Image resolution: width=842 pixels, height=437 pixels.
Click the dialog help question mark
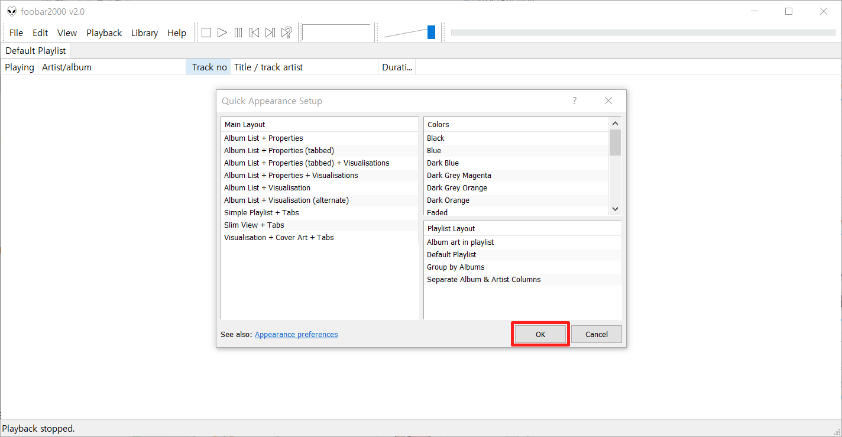tap(574, 101)
